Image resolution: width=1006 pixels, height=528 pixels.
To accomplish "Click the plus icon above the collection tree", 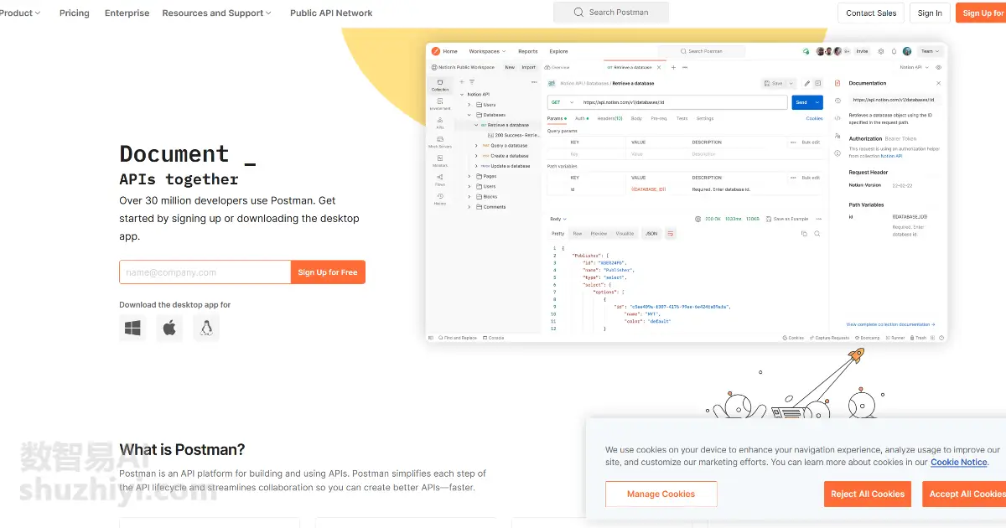I will (x=461, y=82).
